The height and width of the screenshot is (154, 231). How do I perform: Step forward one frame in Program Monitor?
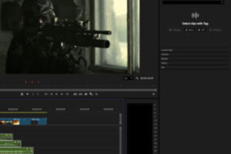[x=62, y=94]
